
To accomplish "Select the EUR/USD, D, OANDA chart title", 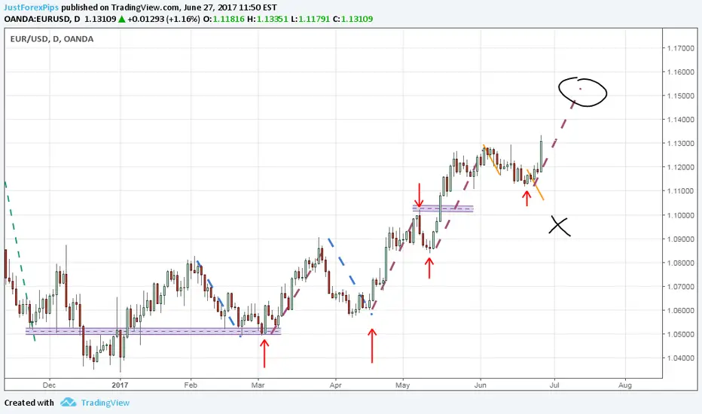I will pos(52,39).
